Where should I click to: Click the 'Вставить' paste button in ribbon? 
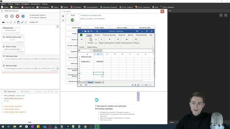coord(91,41)
